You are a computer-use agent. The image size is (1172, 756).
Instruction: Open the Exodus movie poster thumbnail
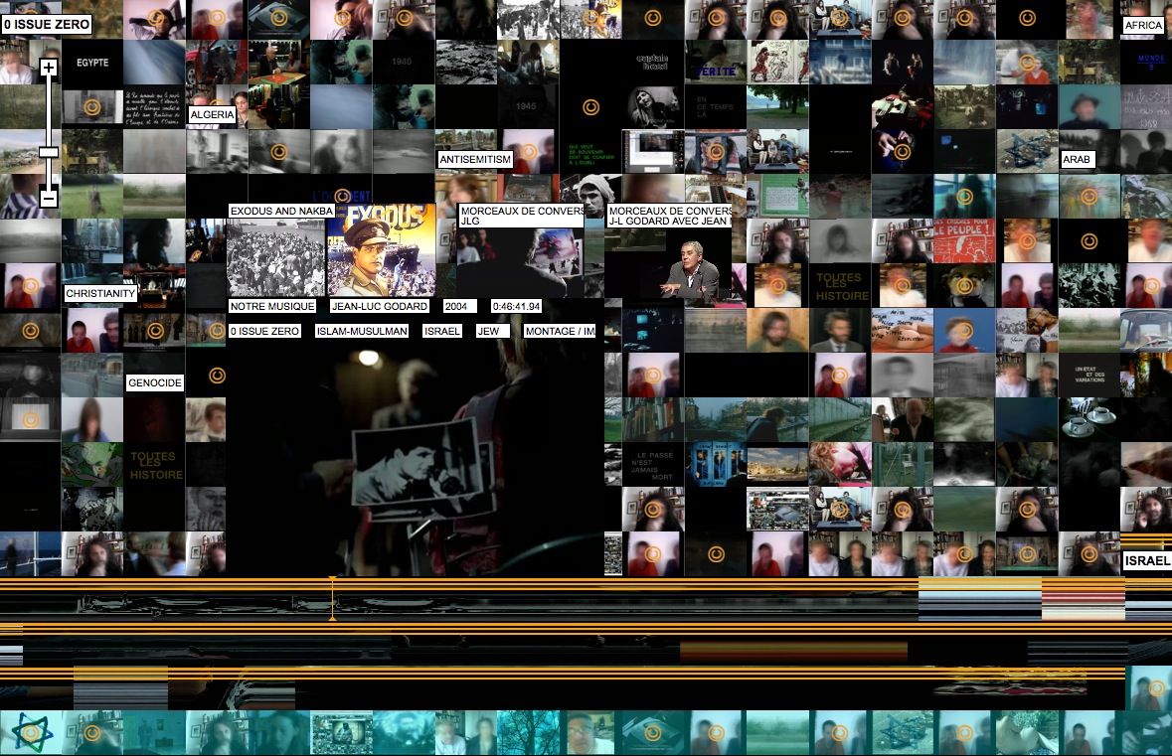tap(381, 251)
